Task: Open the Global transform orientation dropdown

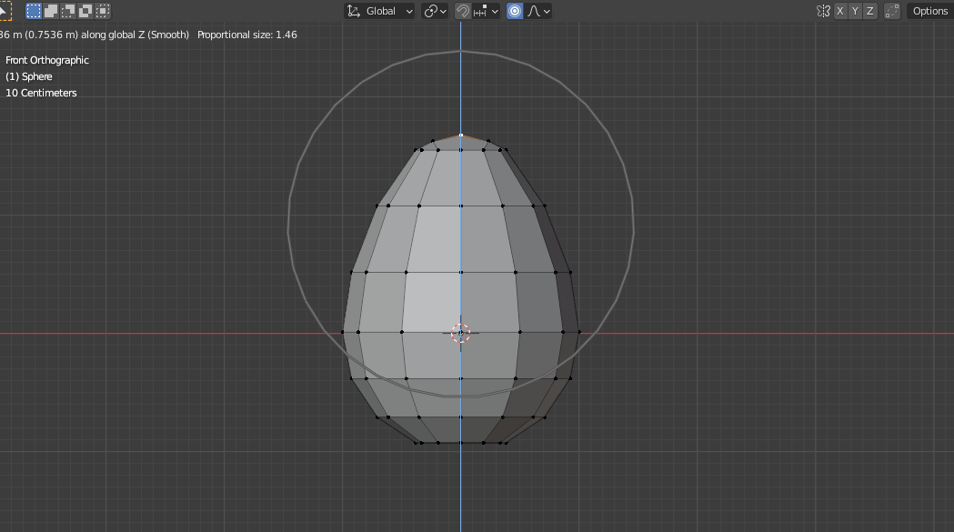Action: 379,11
